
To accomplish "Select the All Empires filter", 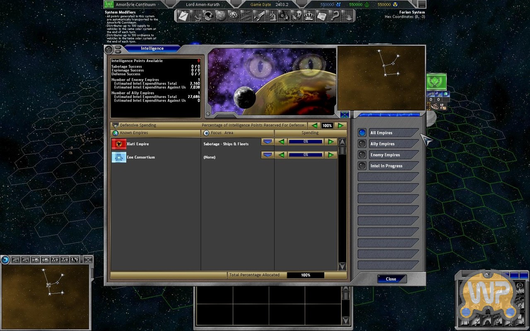I will coord(362,133).
